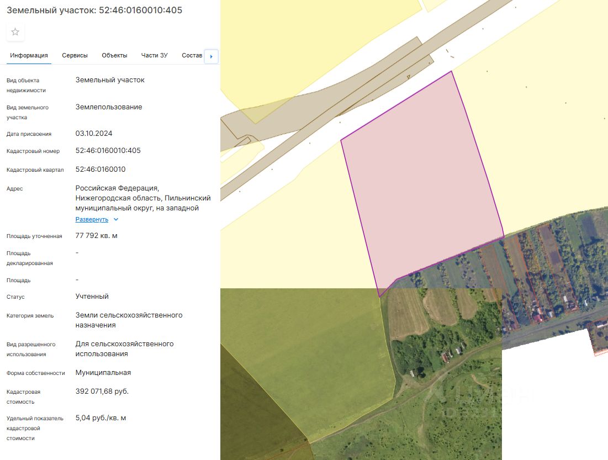Click the Развернуть link under address

pyautogui.click(x=92, y=220)
